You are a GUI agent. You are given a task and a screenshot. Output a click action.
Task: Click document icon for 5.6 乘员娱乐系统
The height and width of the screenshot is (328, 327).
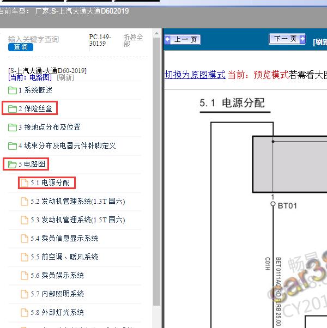tap(25, 276)
